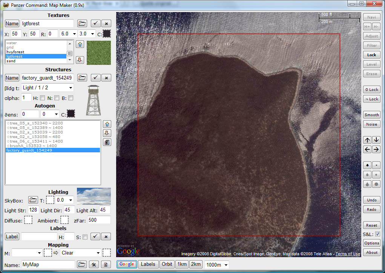Switch to Orbit view mode

[167, 264]
